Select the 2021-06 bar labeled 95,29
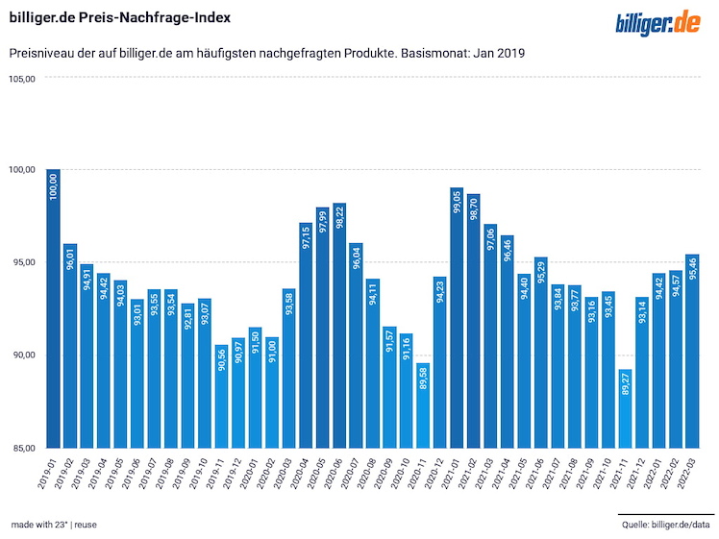Image resolution: width=719 pixels, height=539 pixels. pyautogui.click(x=541, y=353)
